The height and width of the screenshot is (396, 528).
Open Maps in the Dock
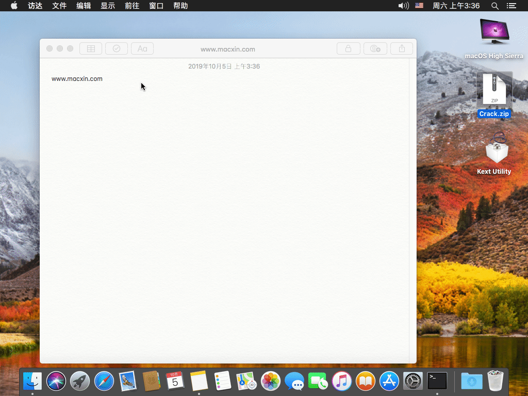[246, 381]
